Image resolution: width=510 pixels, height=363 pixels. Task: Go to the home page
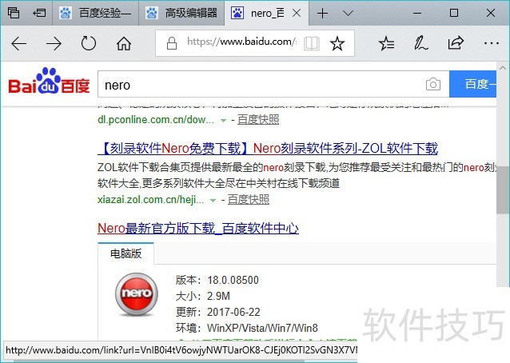tap(124, 43)
